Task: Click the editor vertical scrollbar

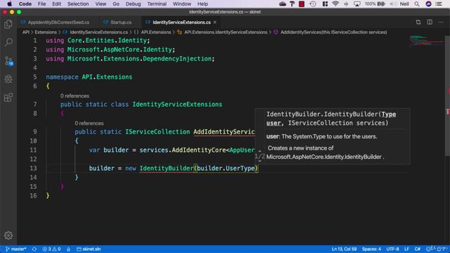Action: [x=447, y=96]
